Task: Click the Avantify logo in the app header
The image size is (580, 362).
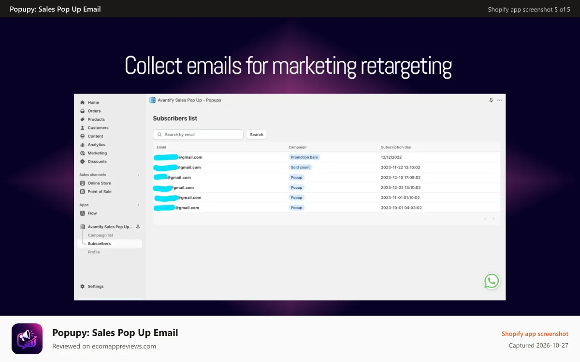Action: click(x=152, y=100)
